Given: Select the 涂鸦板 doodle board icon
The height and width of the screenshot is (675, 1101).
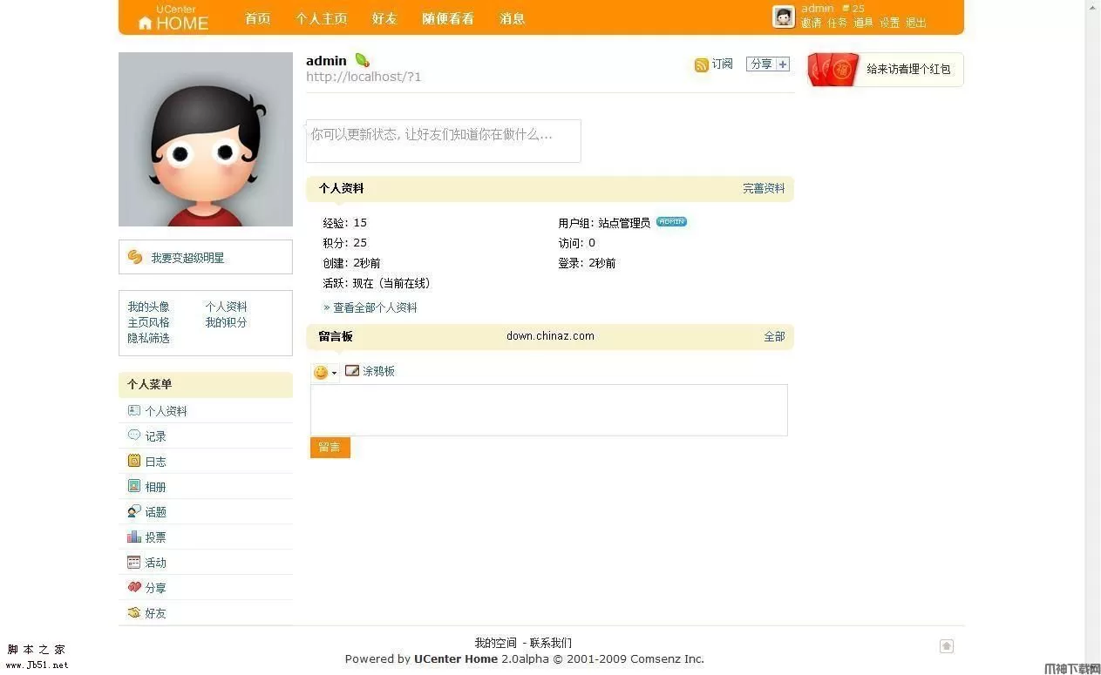Looking at the screenshot, I should pyautogui.click(x=352, y=370).
